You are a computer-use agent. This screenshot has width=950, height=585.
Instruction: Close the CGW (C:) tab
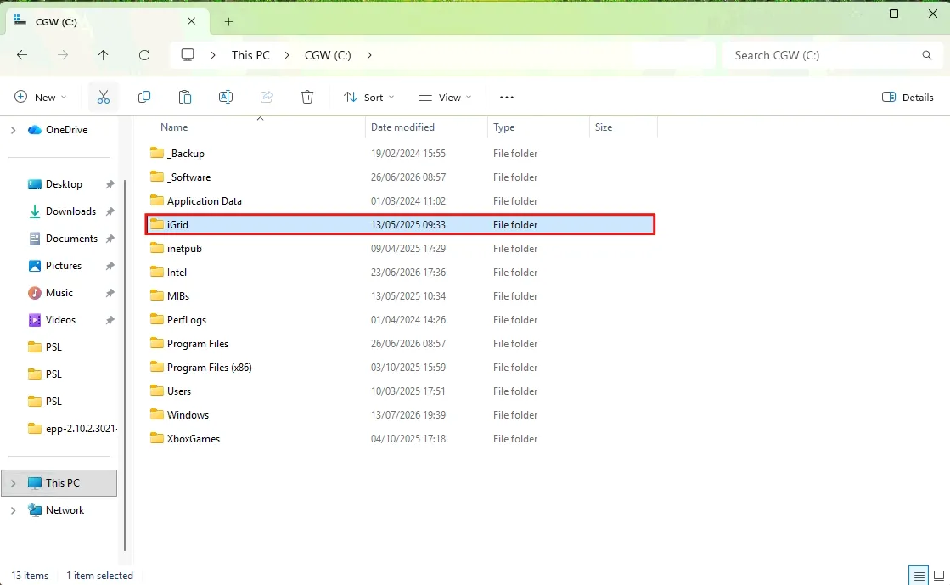pos(192,21)
